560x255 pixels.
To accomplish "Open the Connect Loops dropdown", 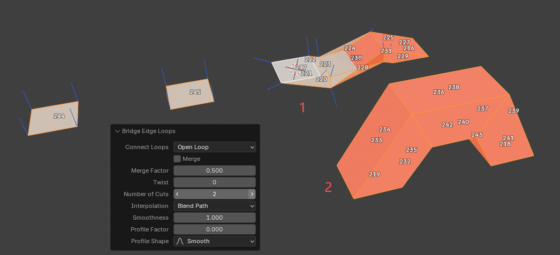I will pyautogui.click(x=214, y=147).
